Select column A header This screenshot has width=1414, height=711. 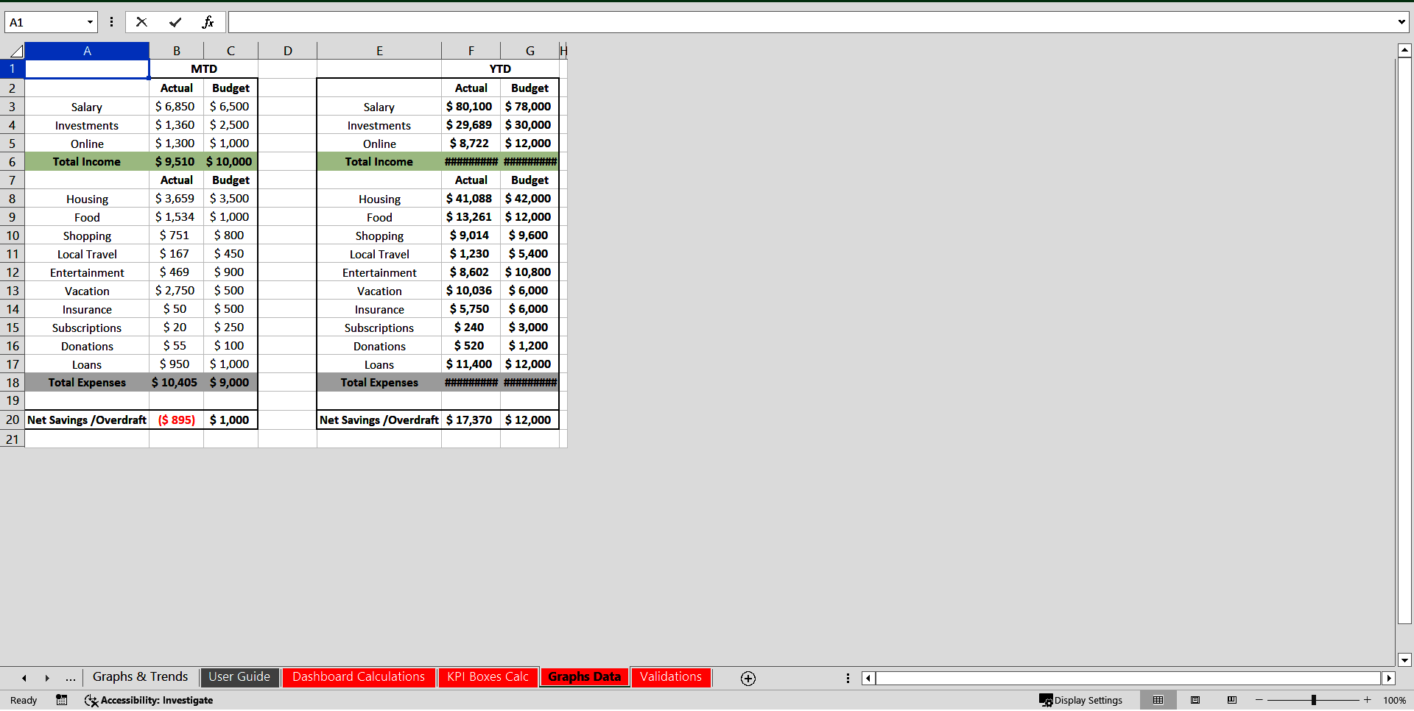click(87, 51)
